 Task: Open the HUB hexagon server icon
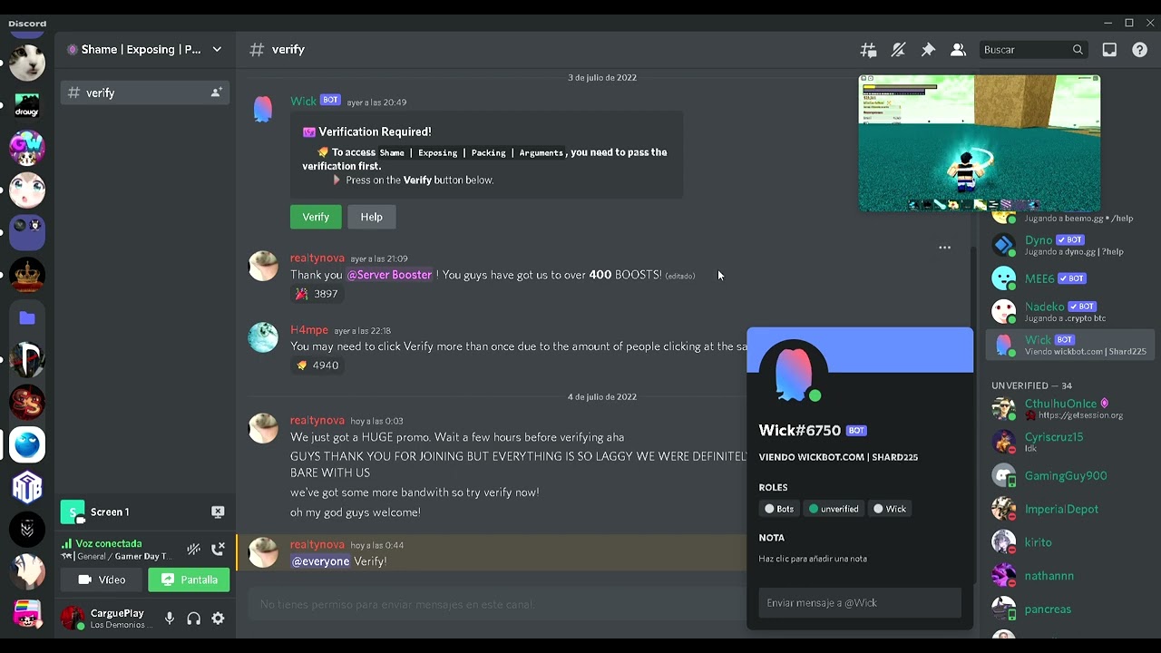[x=27, y=487]
